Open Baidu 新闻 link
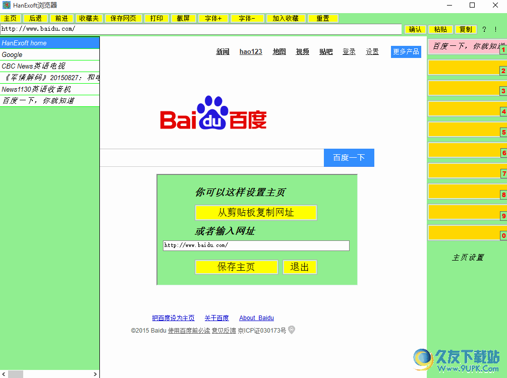Image resolution: width=507 pixels, height=378 pixels. 223,52
